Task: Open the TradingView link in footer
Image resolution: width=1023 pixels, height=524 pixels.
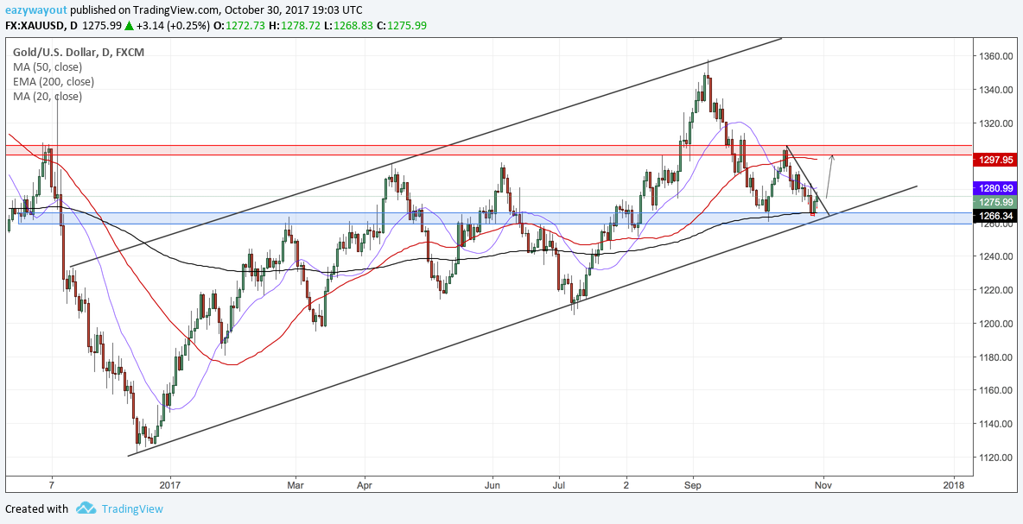Action: pyautogui.click(x=131, y=509)
